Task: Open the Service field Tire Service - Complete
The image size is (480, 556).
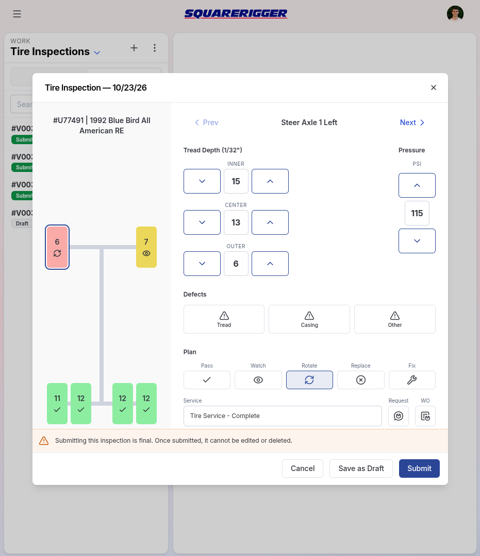Action: tap(283, 416)
